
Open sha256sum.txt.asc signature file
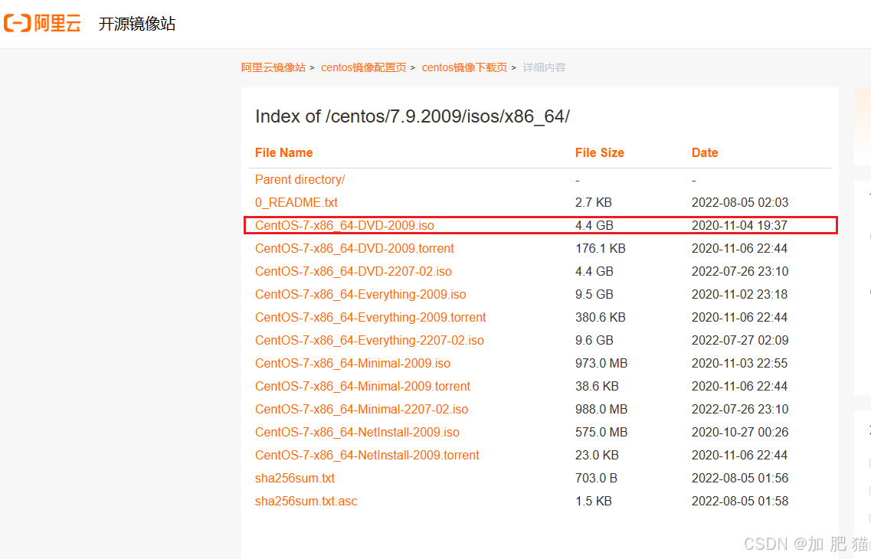[306, 502]
